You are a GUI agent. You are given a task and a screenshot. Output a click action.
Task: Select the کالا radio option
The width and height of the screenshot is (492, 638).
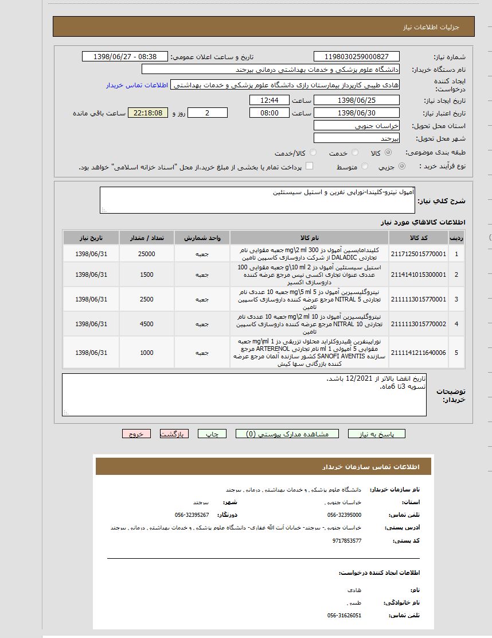pyautogui.click(x=388, y=153)
